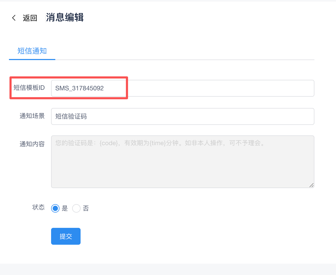
Task: Click the 否 radio label text
Action: tap(86, 208)
